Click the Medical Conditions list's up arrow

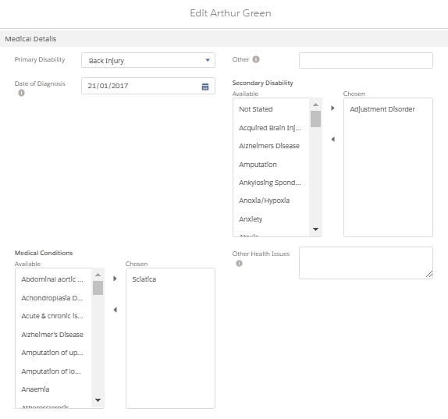tap(98, 275)
